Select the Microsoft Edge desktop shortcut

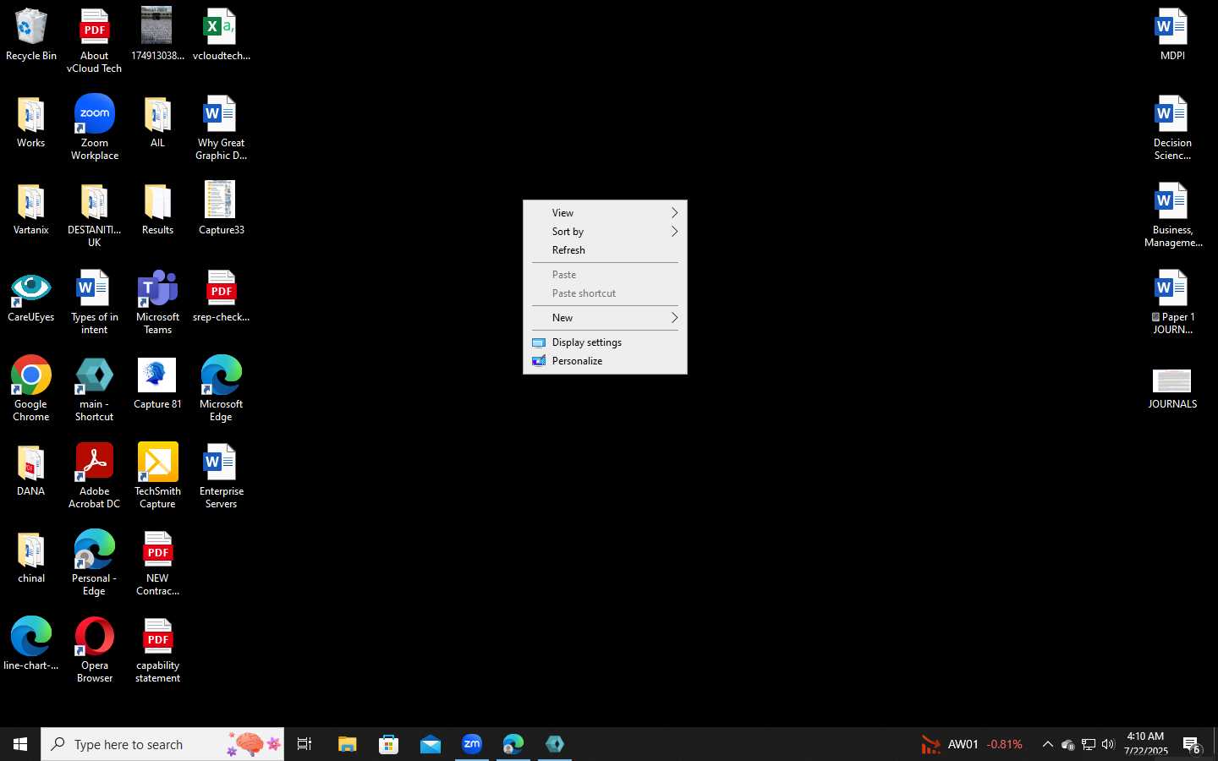coord(222,389)
